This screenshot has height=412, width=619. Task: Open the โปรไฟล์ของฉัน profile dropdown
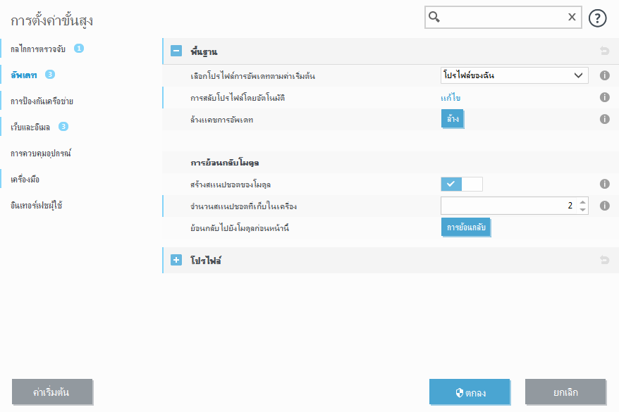pos(515,75)
